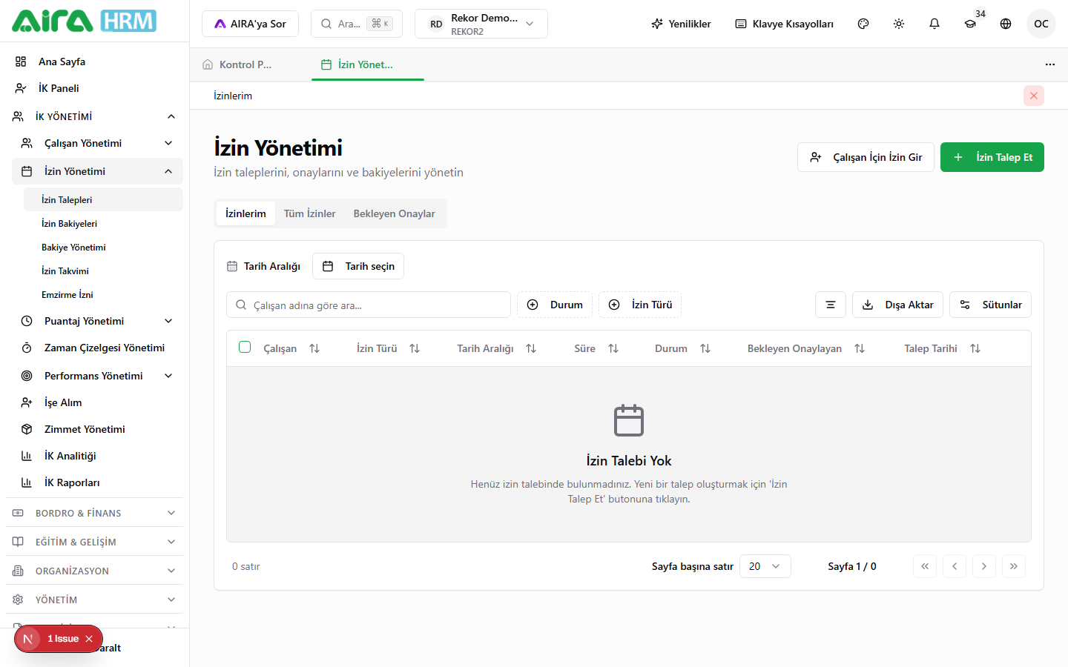Open OC user avatar menu

[1041, 24]
